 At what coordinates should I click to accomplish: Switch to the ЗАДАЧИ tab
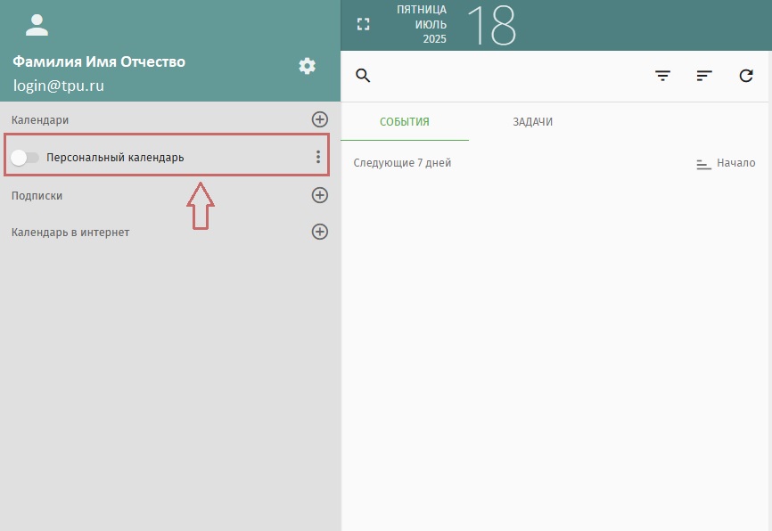click(532, 121)
